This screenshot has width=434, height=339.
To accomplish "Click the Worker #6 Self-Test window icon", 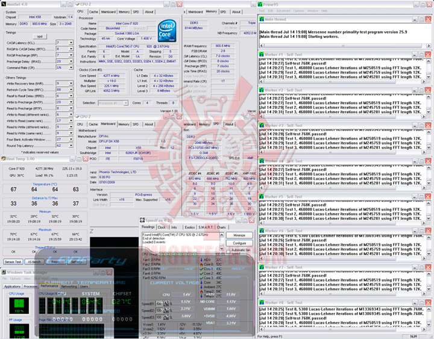I will point(261,231).
